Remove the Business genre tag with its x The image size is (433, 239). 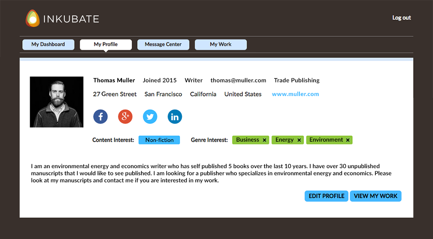264,140
